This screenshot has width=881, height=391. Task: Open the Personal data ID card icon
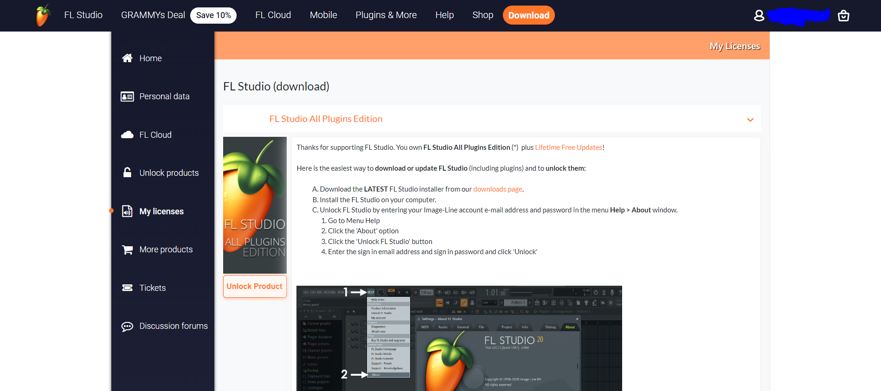click(127, 96)
